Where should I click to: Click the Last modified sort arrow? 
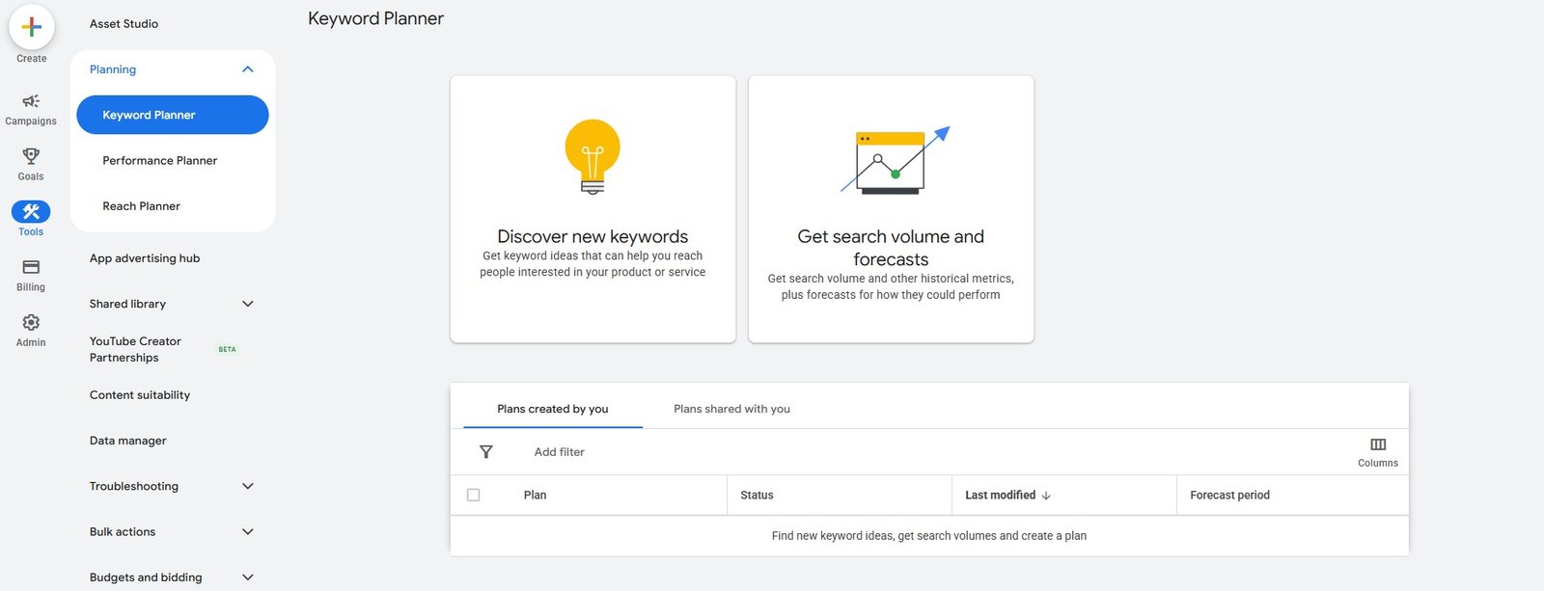[x=1046, y=496]
